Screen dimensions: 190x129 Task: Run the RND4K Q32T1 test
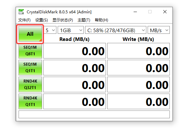[30, 84]
